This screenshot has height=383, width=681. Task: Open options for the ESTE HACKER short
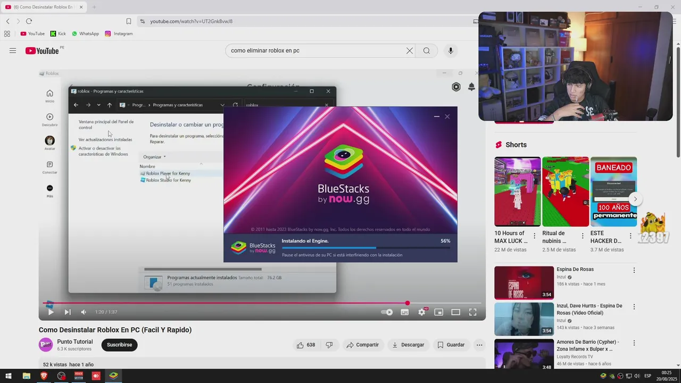pos(630,236)
